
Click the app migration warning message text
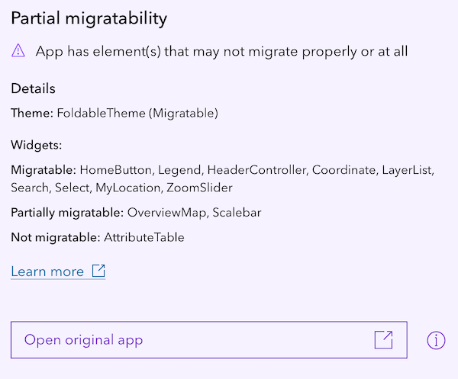(x=221, y=52)
